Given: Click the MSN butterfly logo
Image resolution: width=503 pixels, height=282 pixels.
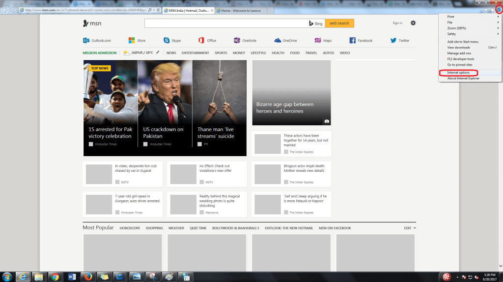Looking at the screenshot, I should pos(85,23).
